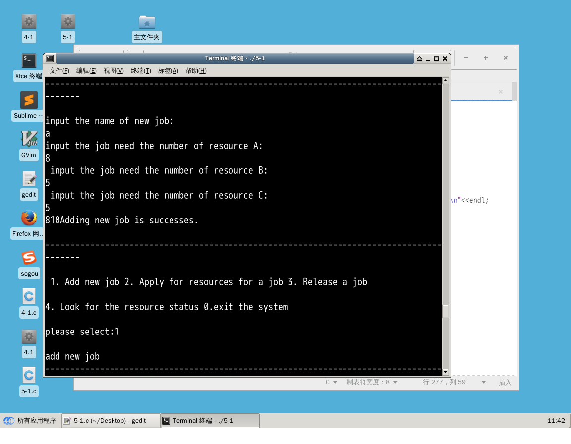571x444 pixels.
Task: Toggle terminal window maximize state
Action: pos(436,58)
